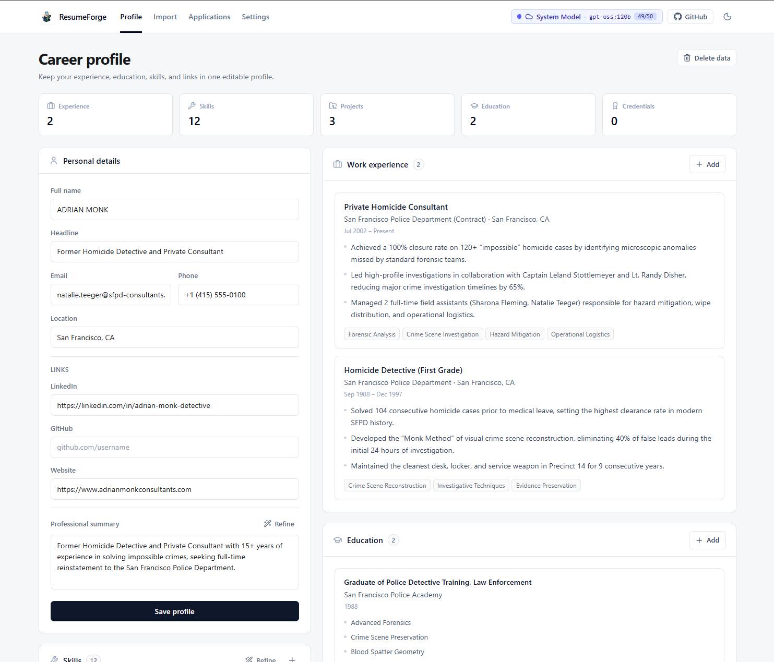
Task: Click the Delete data trash button
Action: pyautogui.click(x=706, y=58)
